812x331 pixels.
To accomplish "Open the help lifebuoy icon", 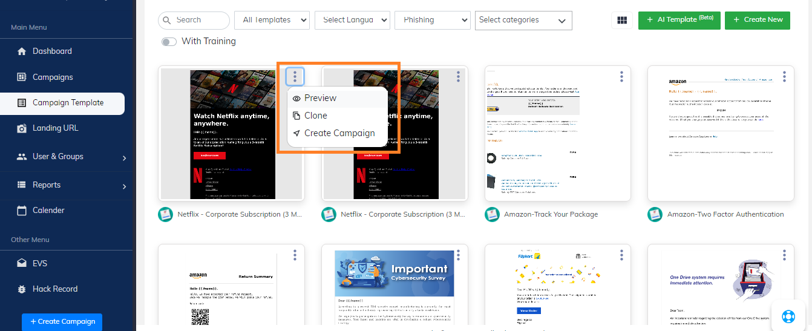I will 788,316.
